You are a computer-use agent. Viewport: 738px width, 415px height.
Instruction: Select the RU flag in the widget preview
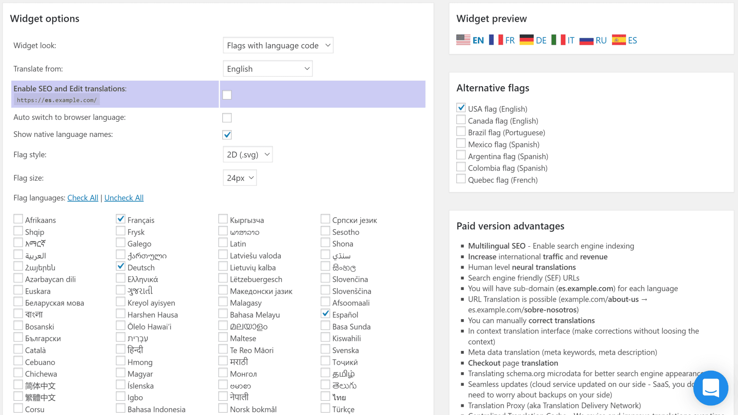(x=594, y=40)
